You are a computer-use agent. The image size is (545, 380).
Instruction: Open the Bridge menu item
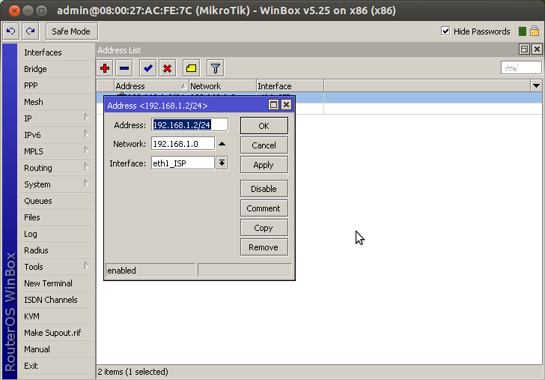(x=55, y=69)
